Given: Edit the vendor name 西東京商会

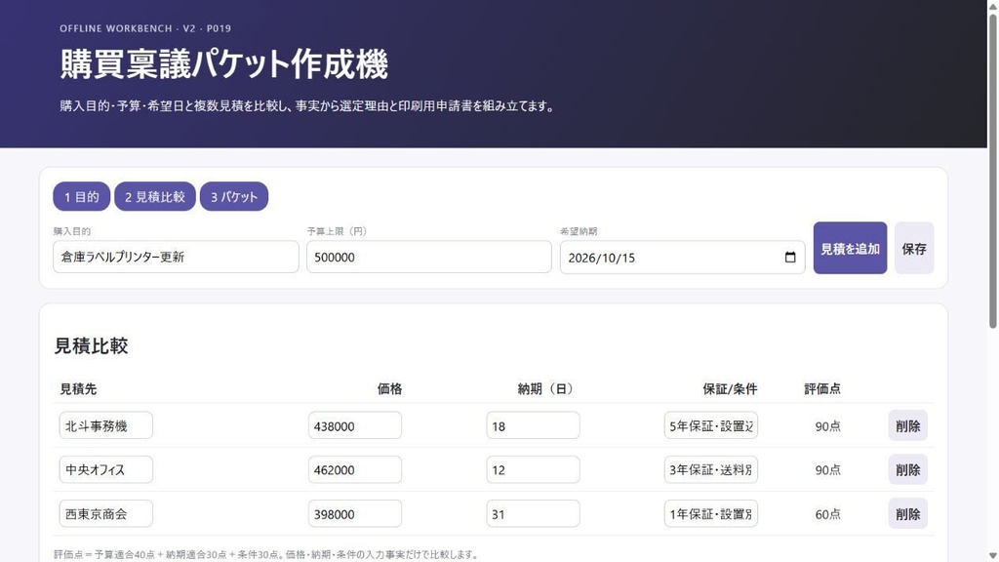Looking at the screenshot, I should click(105, 513).
